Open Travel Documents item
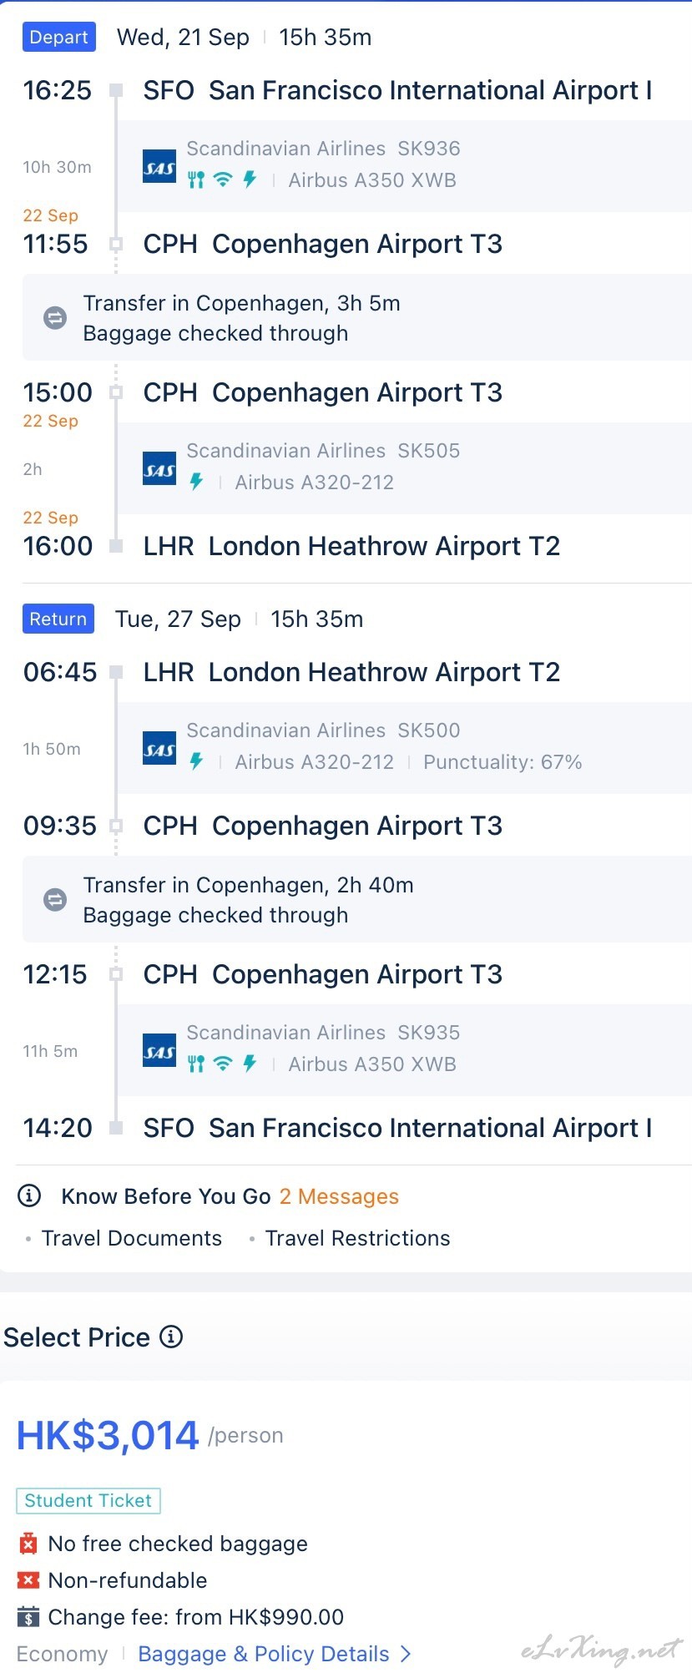 132,1238
